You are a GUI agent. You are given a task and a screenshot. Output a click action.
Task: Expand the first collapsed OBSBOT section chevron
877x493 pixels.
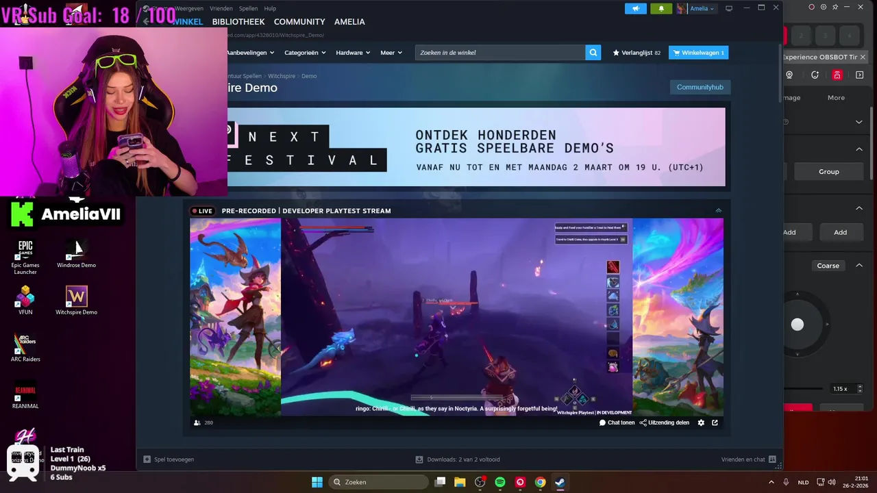click(859, 122)
